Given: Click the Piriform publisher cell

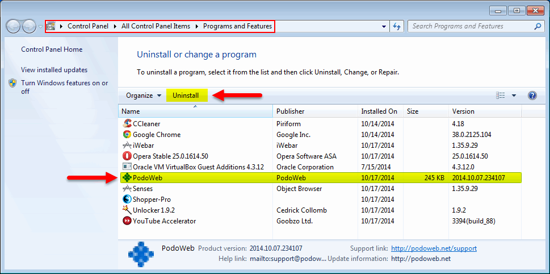Looking at the screenshot, I should coord(288,124).
